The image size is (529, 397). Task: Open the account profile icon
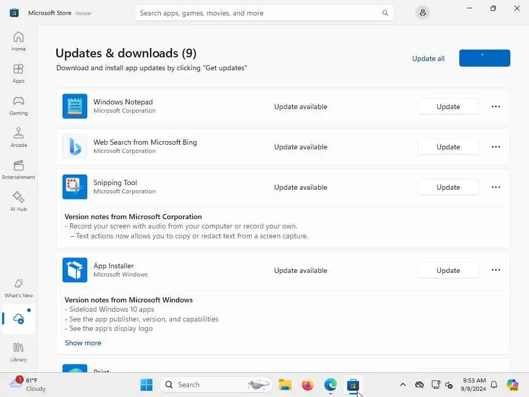(x=423, y=13)
